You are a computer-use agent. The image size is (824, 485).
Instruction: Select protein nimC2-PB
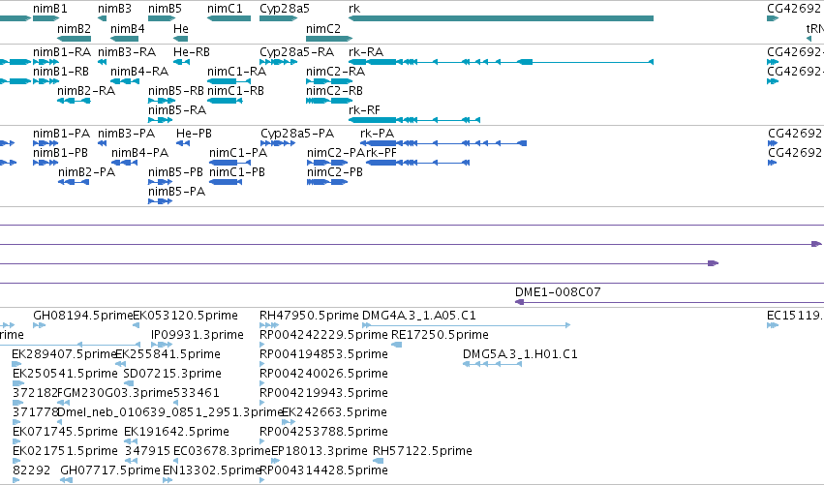(327, 182)
